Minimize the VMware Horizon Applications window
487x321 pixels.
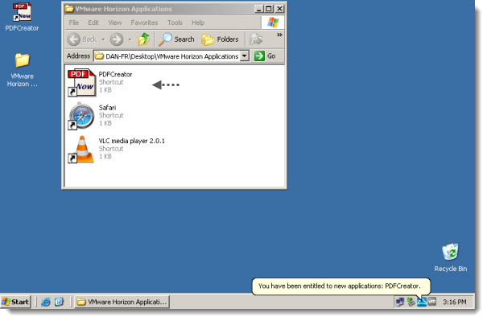(x=258, y=9)
